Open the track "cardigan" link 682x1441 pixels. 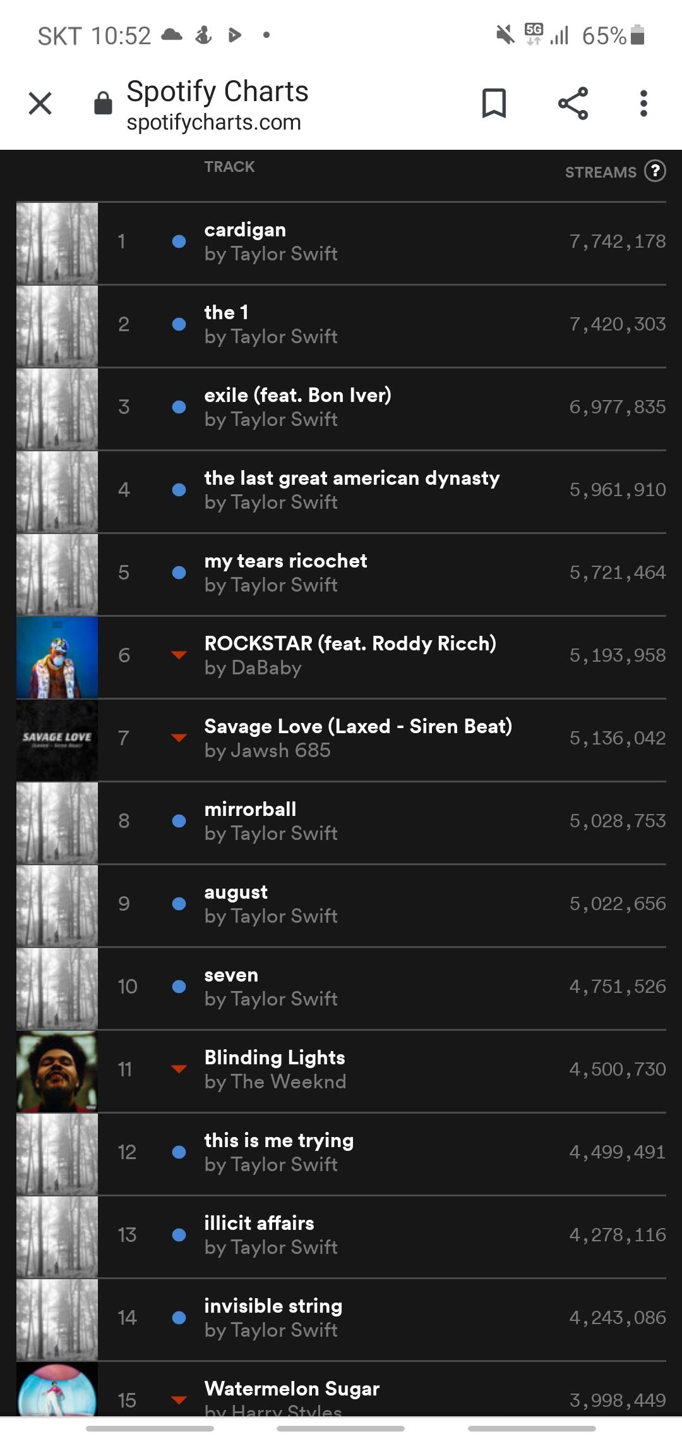[x=245, y=229]
